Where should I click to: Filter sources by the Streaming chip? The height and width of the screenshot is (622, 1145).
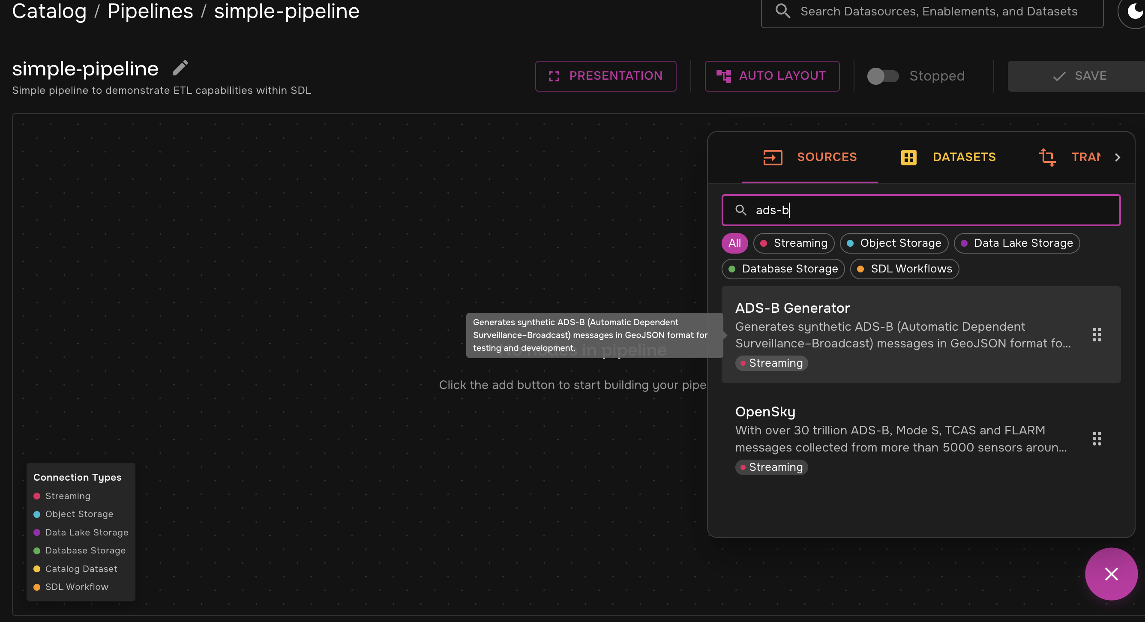click(x=794, y=243)
